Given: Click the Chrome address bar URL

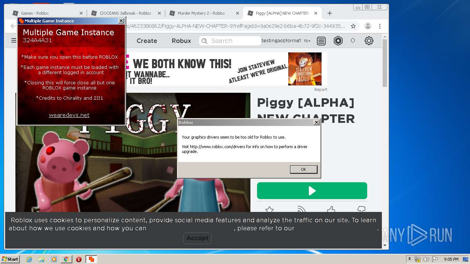Looking at the screenshot, I should (x=235, y=26).
